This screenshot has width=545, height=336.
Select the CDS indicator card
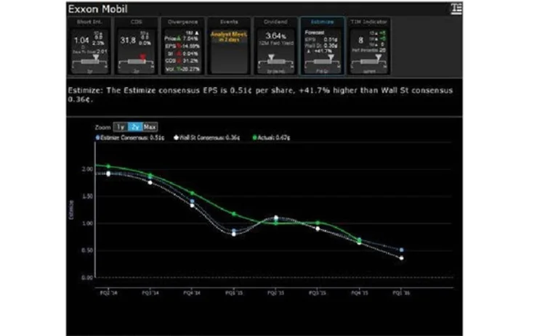coord(136,46)
